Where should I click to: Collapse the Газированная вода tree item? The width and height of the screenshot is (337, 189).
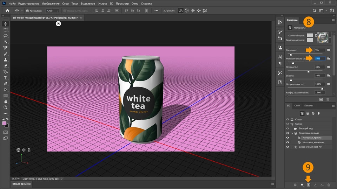pos(292,133)
